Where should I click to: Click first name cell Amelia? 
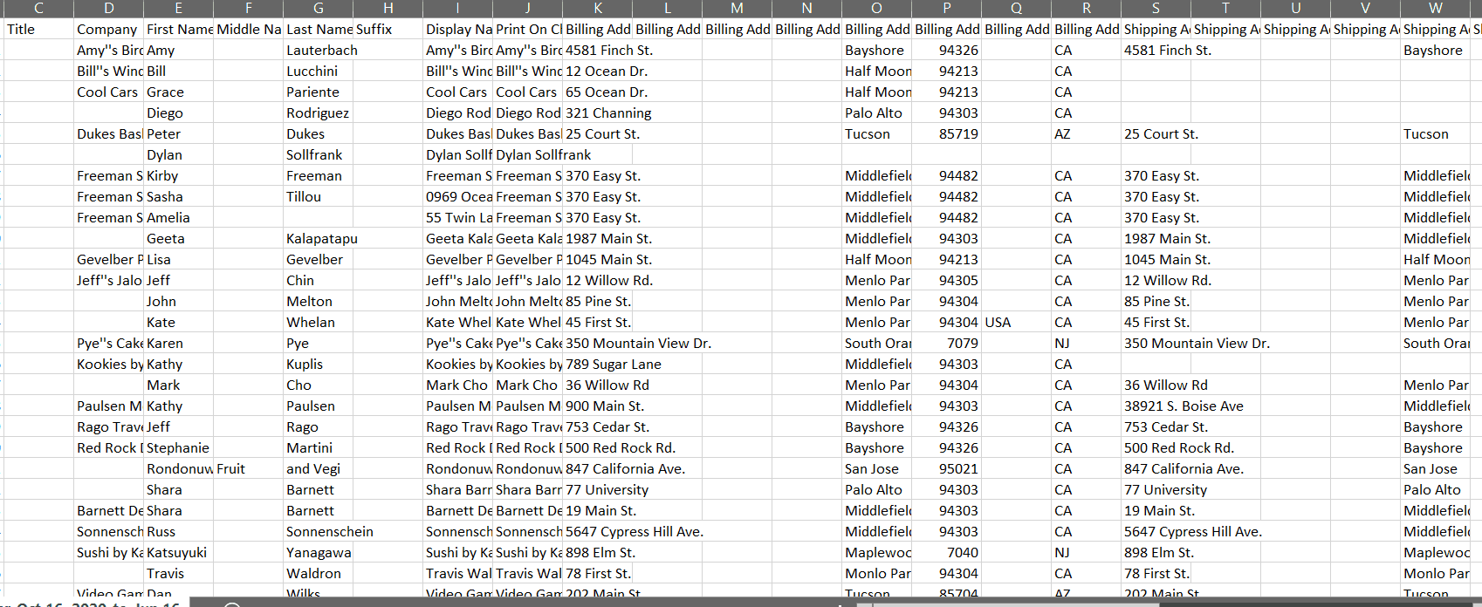179,217
